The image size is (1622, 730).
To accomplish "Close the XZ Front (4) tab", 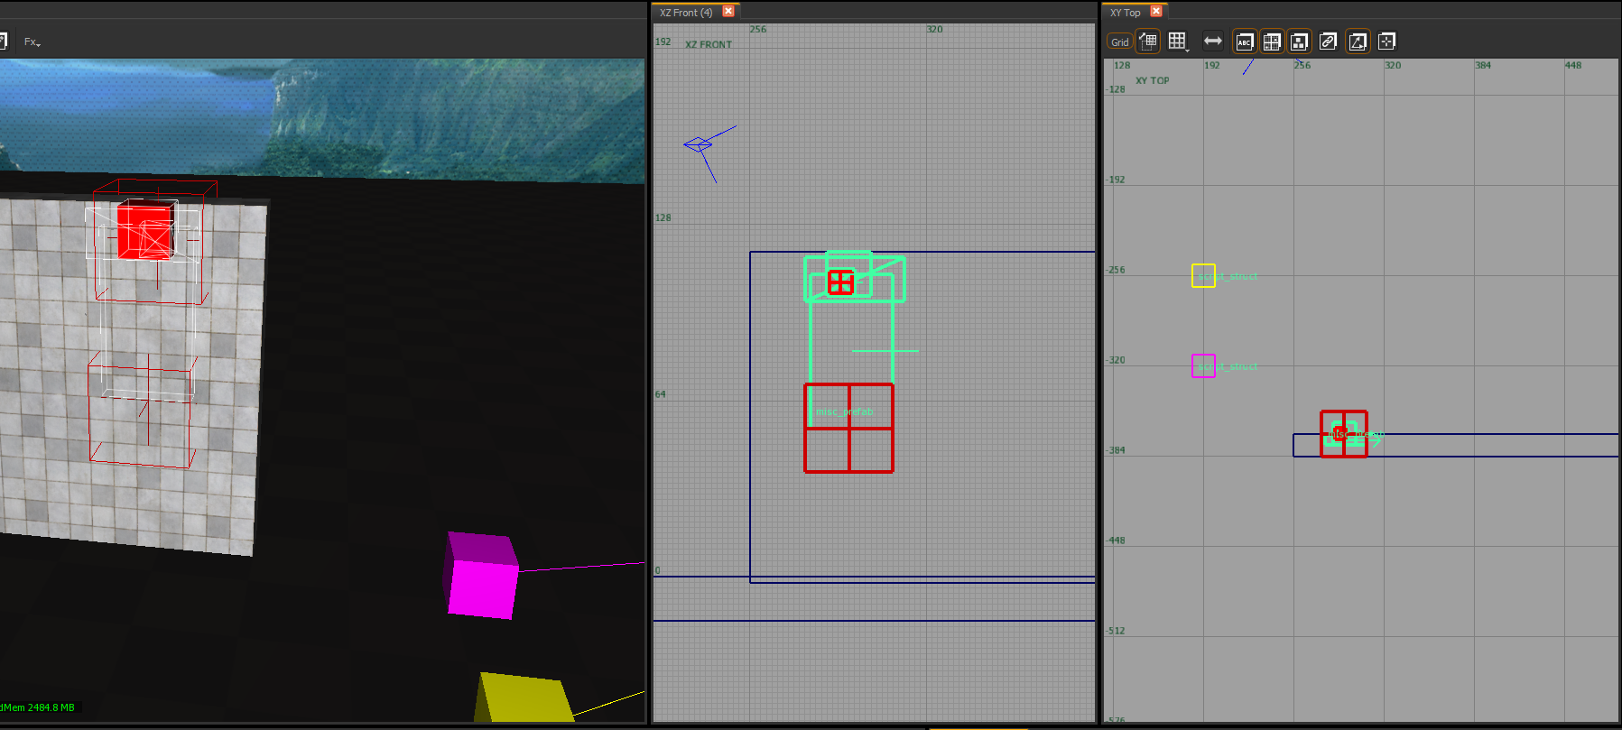I will coord(728,12).
